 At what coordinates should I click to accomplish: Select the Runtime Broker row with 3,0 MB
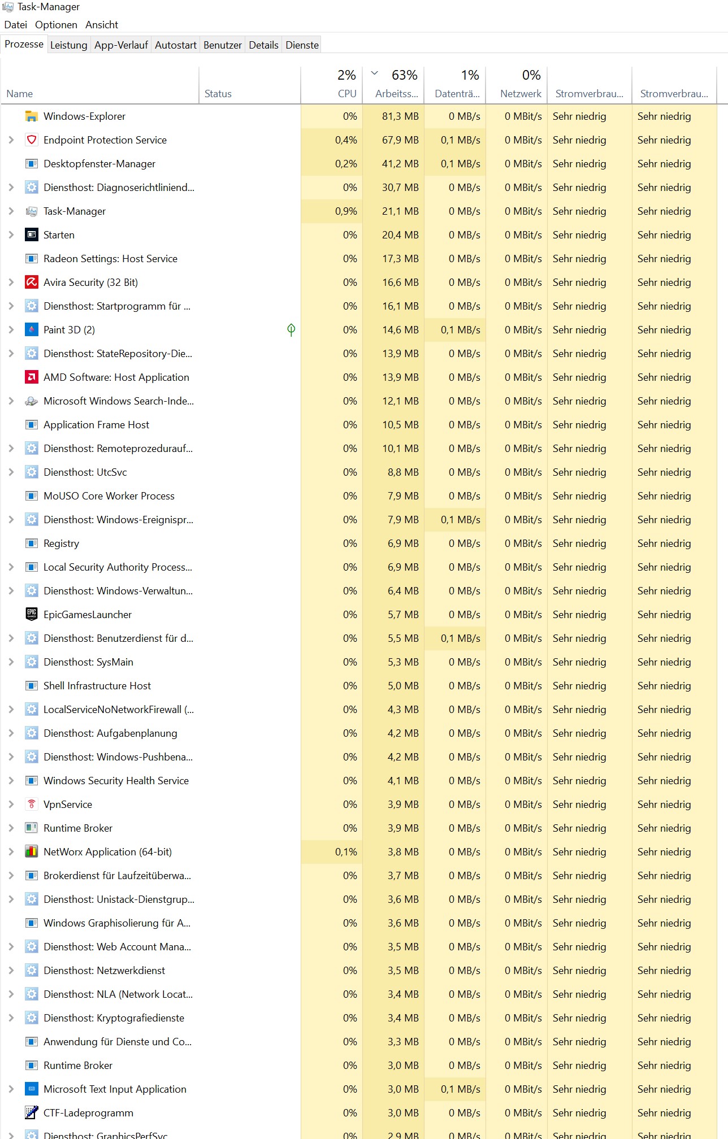(358, 1066)
